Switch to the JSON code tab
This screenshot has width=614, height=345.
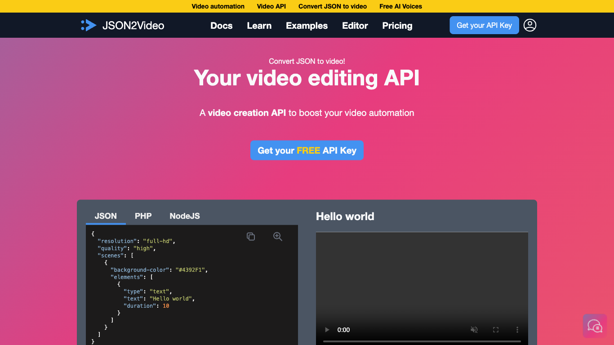point(106,216)
